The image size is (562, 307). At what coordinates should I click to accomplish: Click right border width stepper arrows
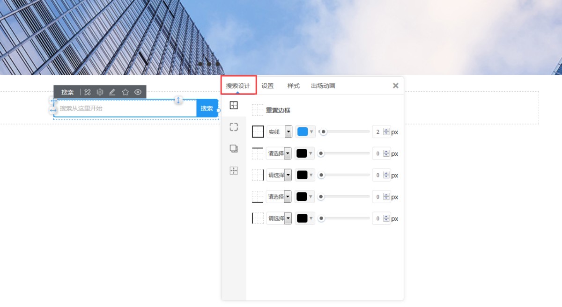pyautogui.click(x=386, y=175)
